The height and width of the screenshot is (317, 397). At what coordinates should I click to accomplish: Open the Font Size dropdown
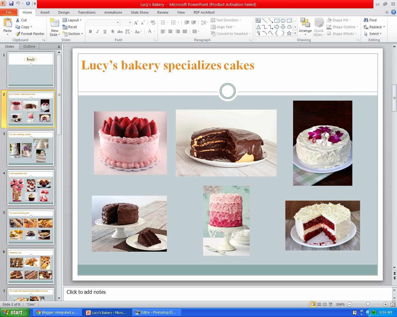coord(130,22)
